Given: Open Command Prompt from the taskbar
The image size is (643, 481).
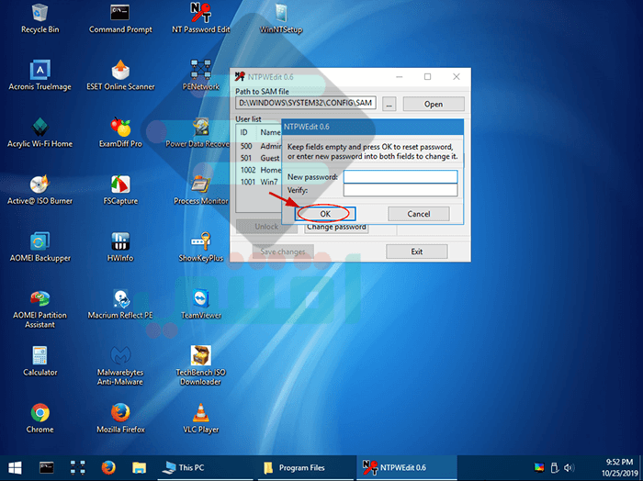Looking at the screenshot, I should coord(46,467).
